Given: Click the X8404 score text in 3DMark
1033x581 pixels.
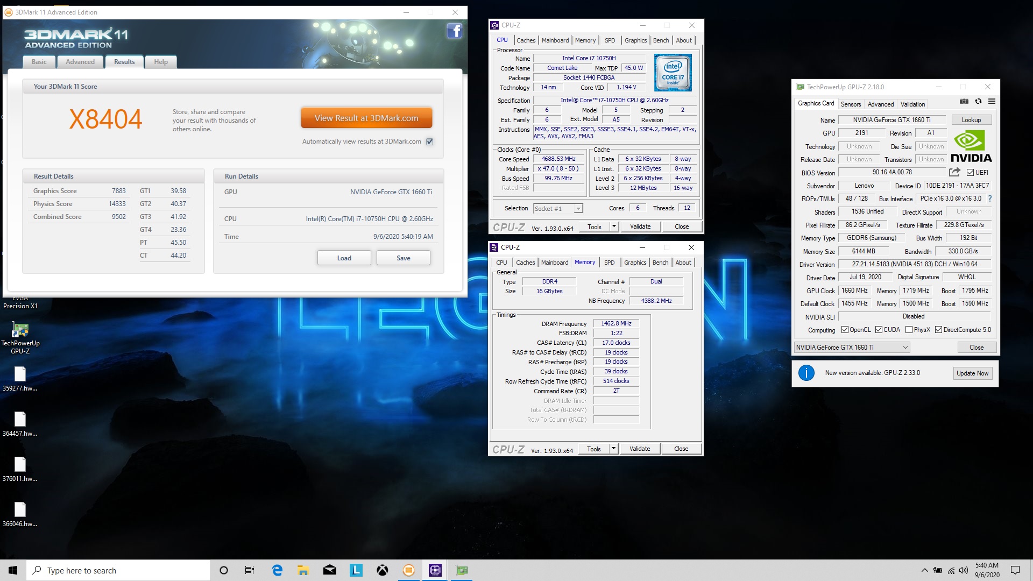Looking at the screenshot, I should (x=105, y=119).
